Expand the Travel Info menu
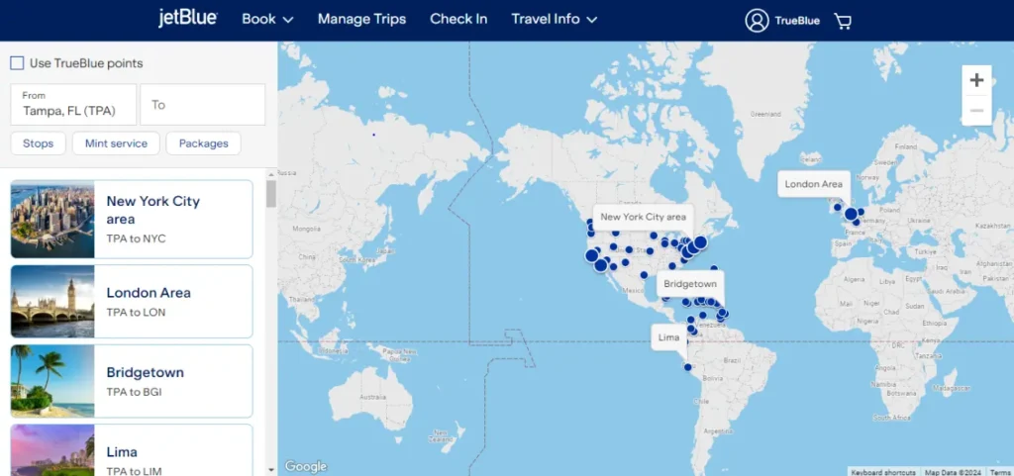The height and width of the screenshot is (476, 1014). tap(555, 20)
